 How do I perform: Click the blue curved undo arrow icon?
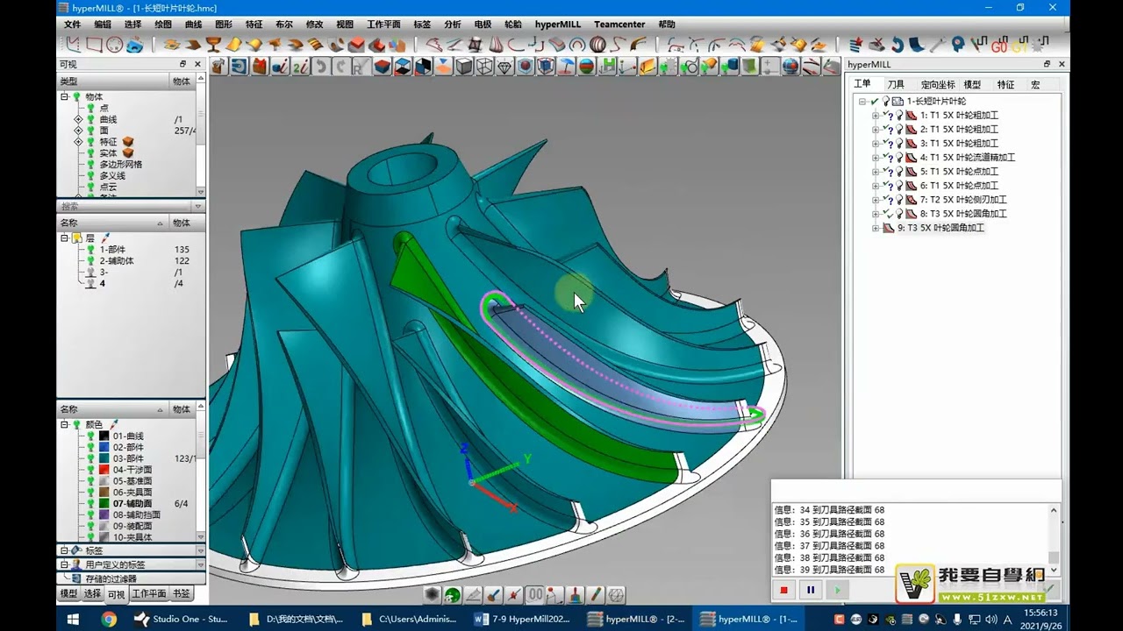(896, 44)
